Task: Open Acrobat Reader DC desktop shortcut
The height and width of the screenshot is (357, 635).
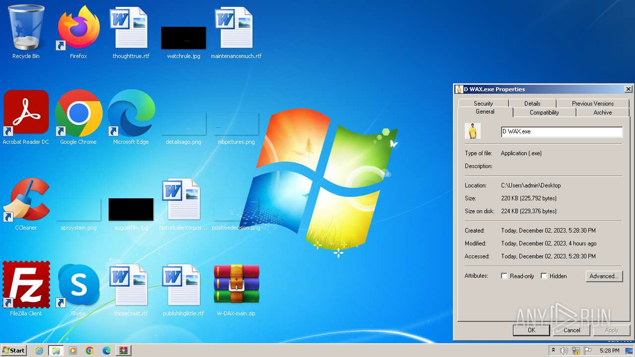Action: pyautogui.click(x=26, y=113)
